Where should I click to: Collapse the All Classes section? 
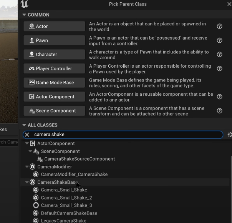pos(24,125)
